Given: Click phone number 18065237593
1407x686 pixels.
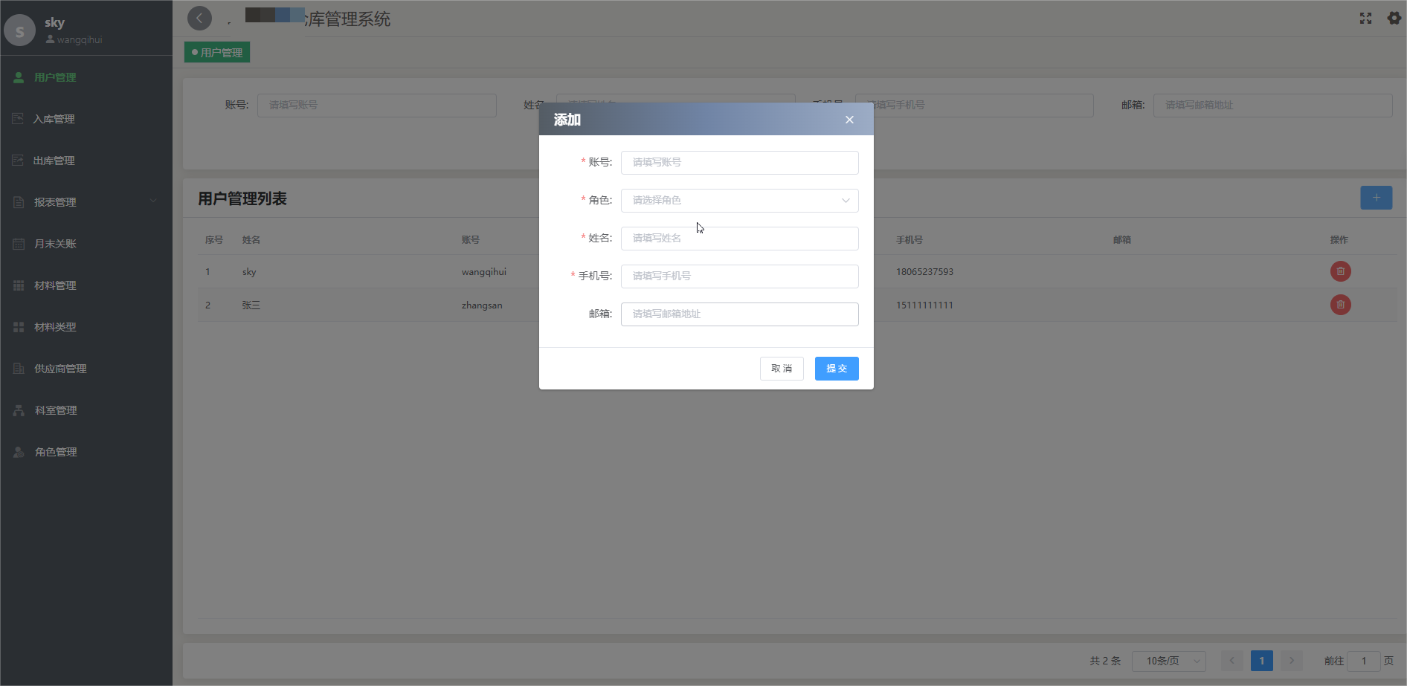Looking at the screenshot, I should point(924,272).
